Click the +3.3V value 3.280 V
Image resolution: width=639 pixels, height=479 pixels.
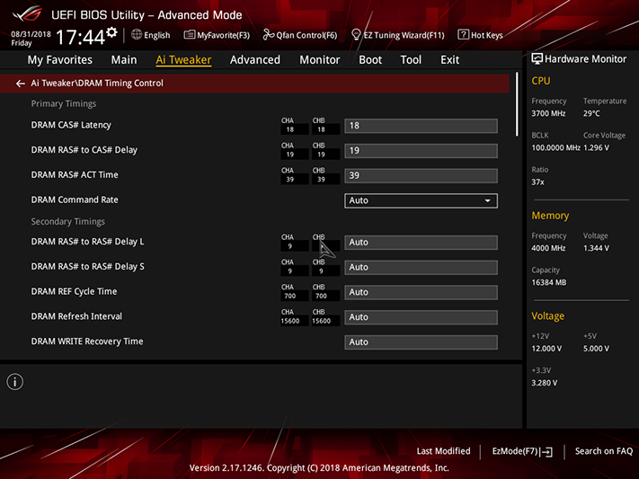point(544,383)
